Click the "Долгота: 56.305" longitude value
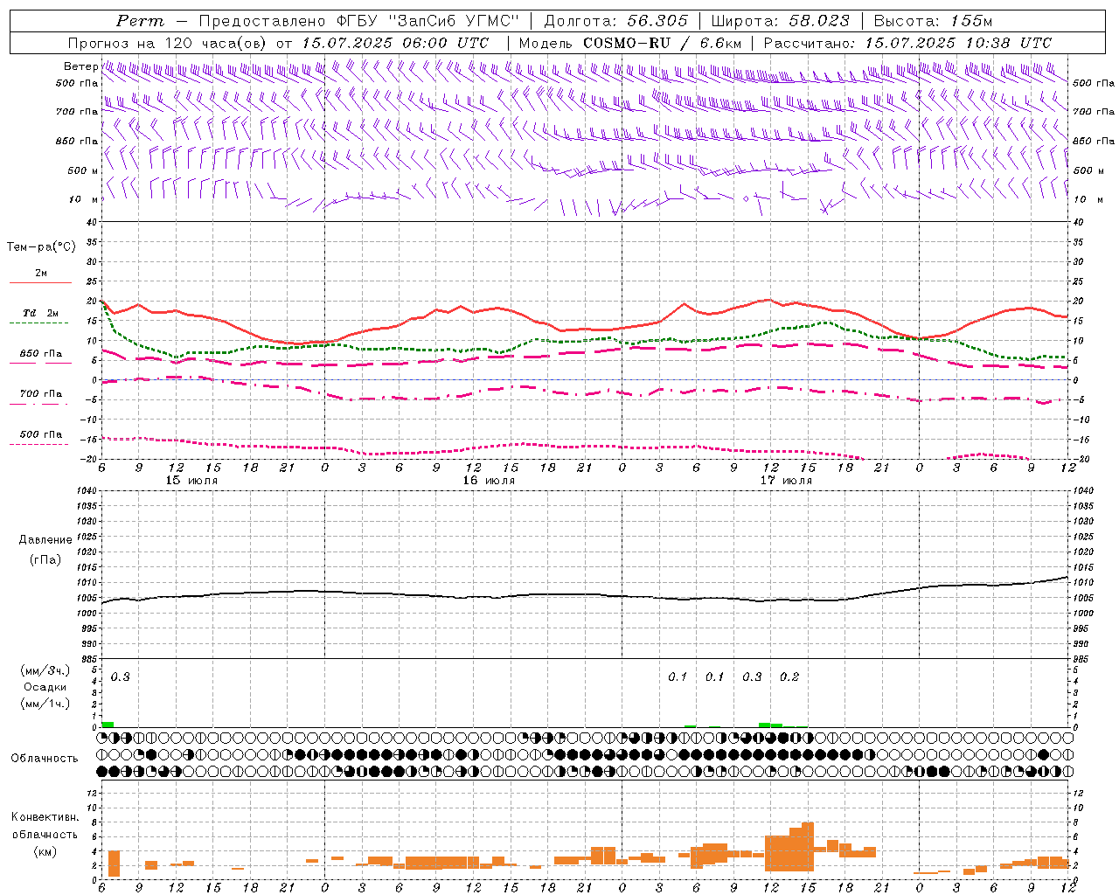This screenshot has width=1119, height=895. click(x=615, y=21)
